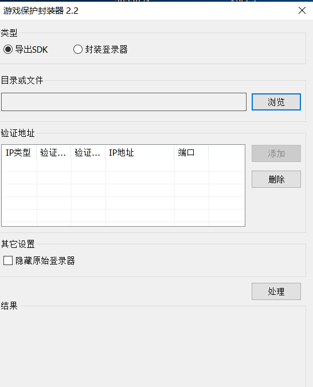This screenshot has height=387, width=313.
Task: Click the second 验证... column header
Action: (x=88, y=152)
